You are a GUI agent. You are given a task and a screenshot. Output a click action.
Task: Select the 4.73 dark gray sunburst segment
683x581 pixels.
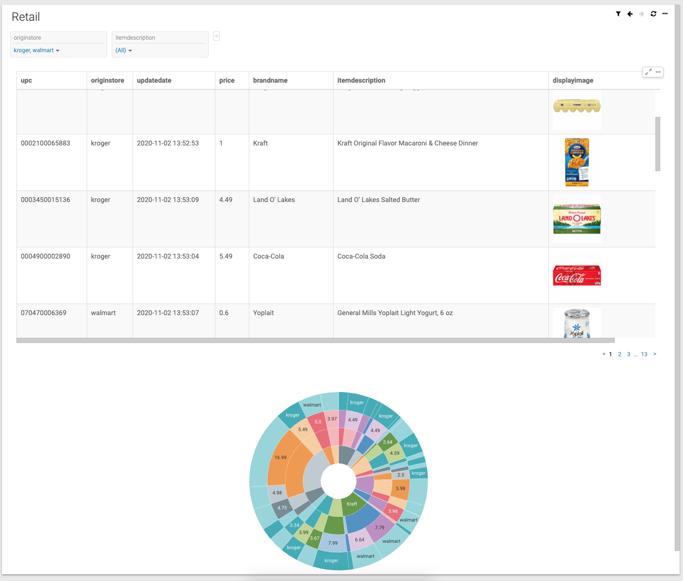[x=282, y=508]
